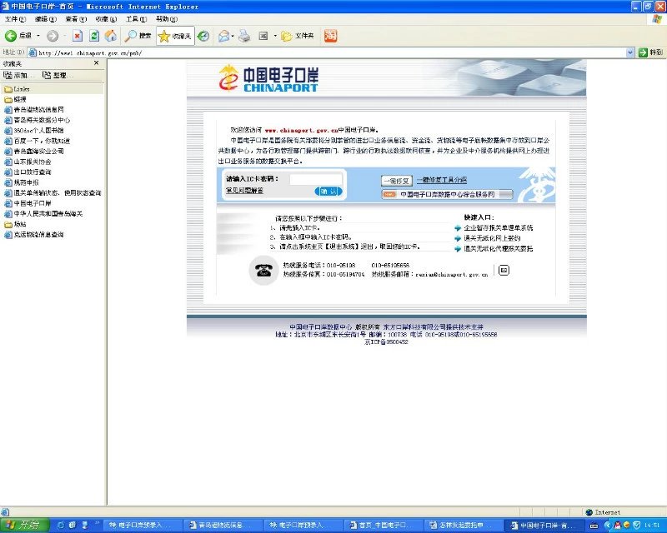
Task: Expand the address bar dropdown arrow
Action: click(x=630, y=52)
